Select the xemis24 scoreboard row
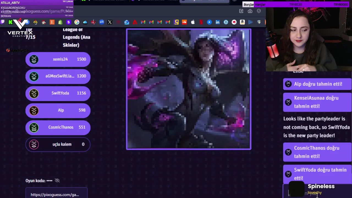 point(58,59)
